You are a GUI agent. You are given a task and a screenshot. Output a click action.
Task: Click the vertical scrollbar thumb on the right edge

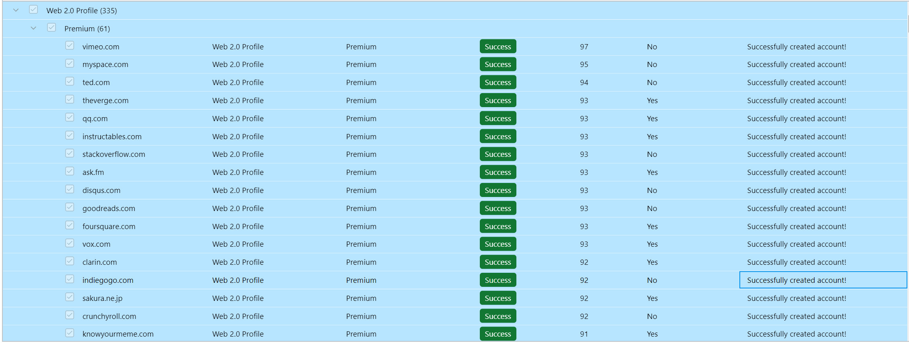point(908,24)
